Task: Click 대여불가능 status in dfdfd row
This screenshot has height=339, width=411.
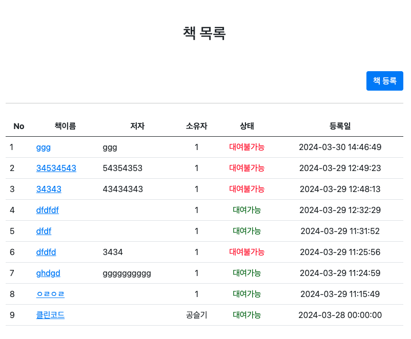Action: (x=246, y=252)
